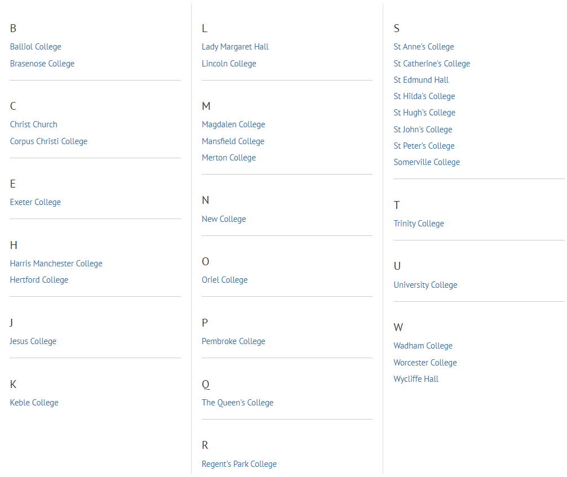Open Corpus Christi College

[x=48, y=141]
